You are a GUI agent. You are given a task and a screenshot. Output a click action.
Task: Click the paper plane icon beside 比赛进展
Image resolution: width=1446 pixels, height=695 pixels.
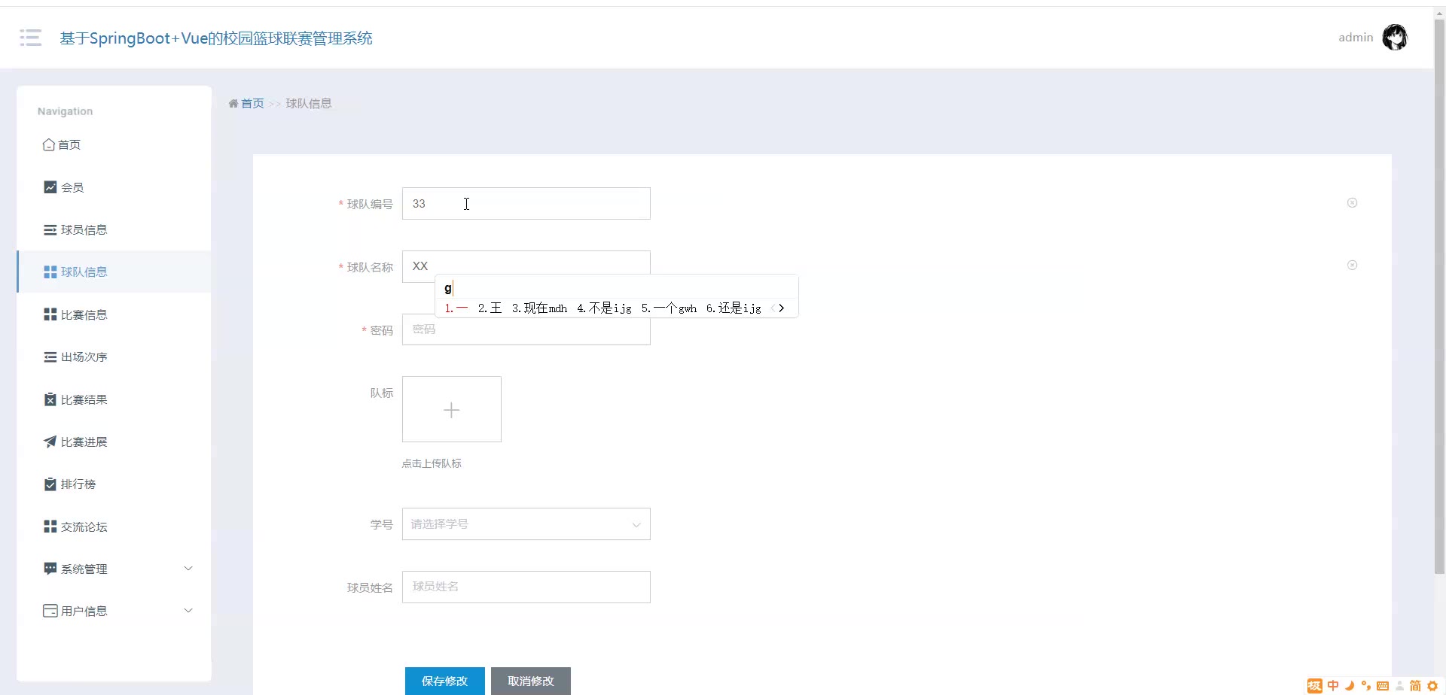50,442
